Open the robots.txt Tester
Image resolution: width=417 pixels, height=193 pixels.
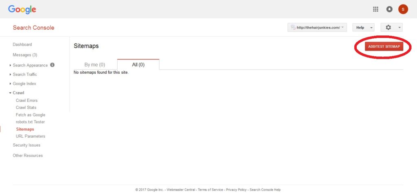click(x=30, y=122)
